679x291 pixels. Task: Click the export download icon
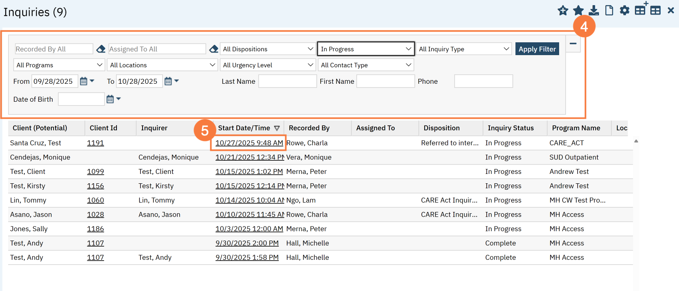coord(594,11)
